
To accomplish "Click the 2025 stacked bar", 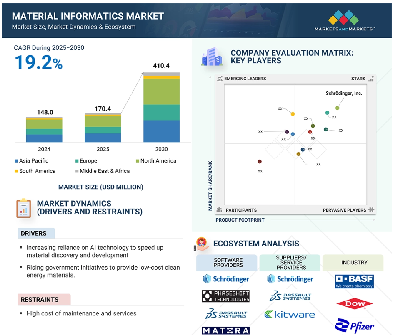I will pyautogui.click(x=103, y=128).
